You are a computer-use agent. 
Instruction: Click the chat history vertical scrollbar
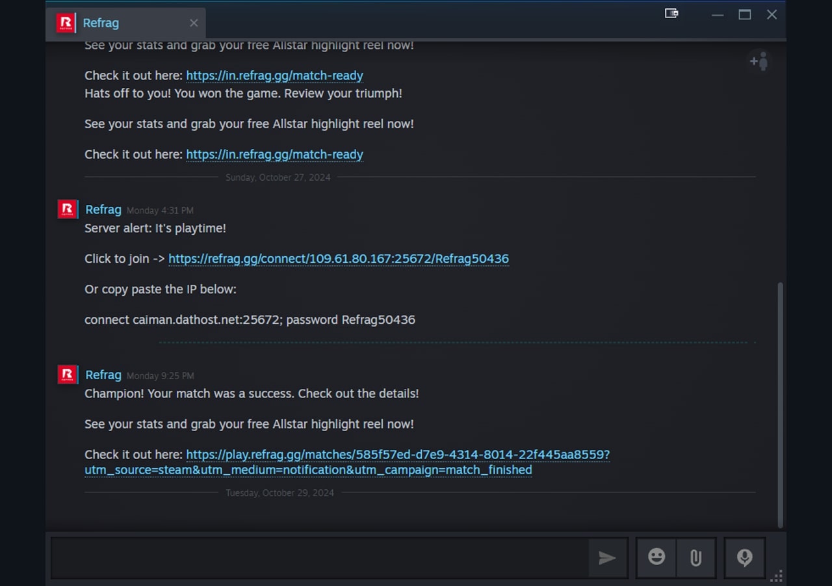click(x=781, y=403)
